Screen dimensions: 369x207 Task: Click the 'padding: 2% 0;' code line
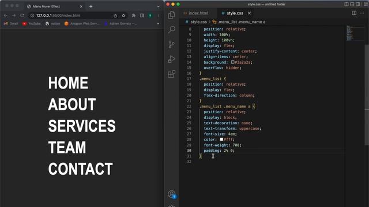219,151
